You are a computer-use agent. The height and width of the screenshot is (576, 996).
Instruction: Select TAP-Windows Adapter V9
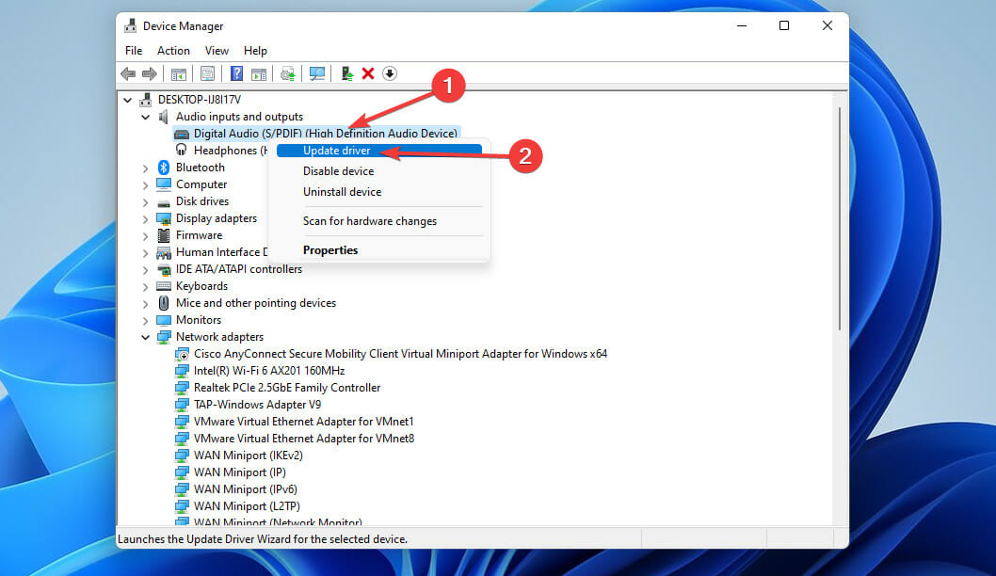click(257, 405)
